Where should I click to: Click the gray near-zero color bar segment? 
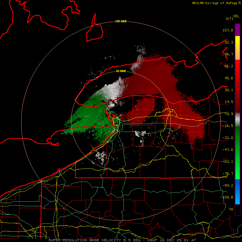pos(237,120)
